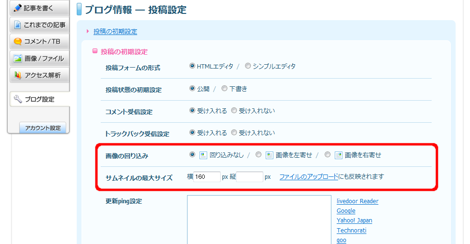470x244 pixels.
Task: Open 画像/ファイル menu item
Action: click(39, 58)
